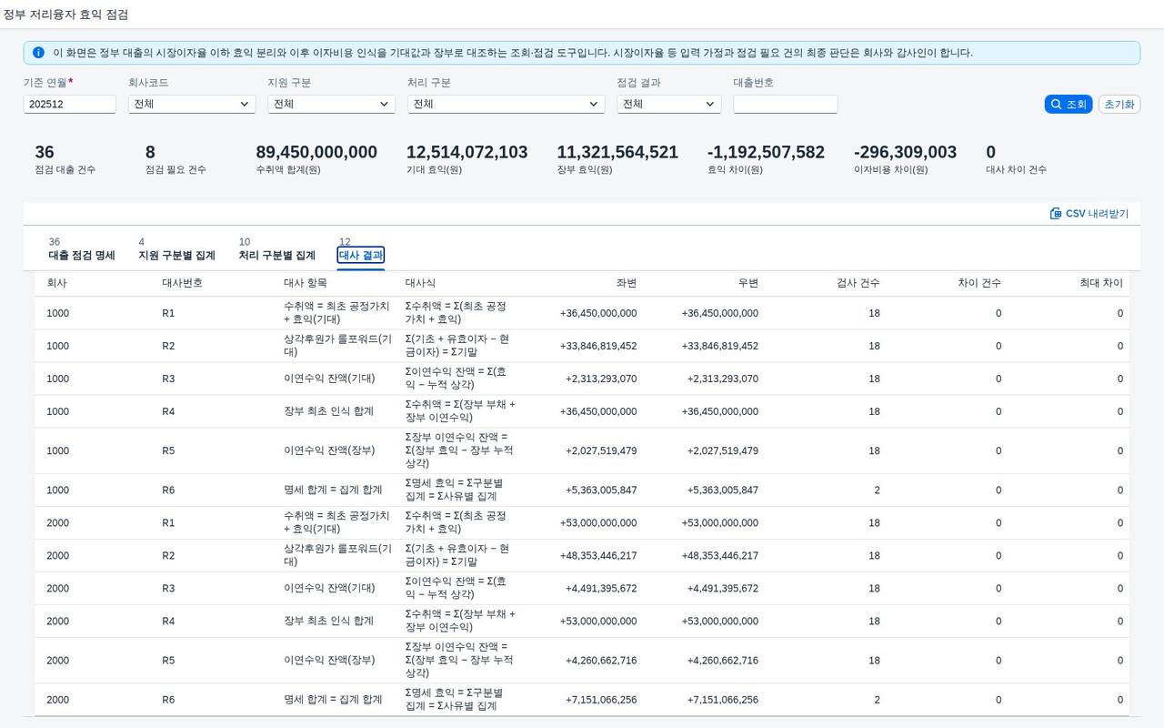
Task: Click the 좌변 value +33,846,819,452
Action: (x=597, y=346)
